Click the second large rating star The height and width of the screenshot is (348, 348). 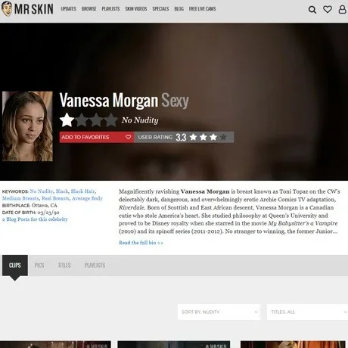(x=82, y=120)
